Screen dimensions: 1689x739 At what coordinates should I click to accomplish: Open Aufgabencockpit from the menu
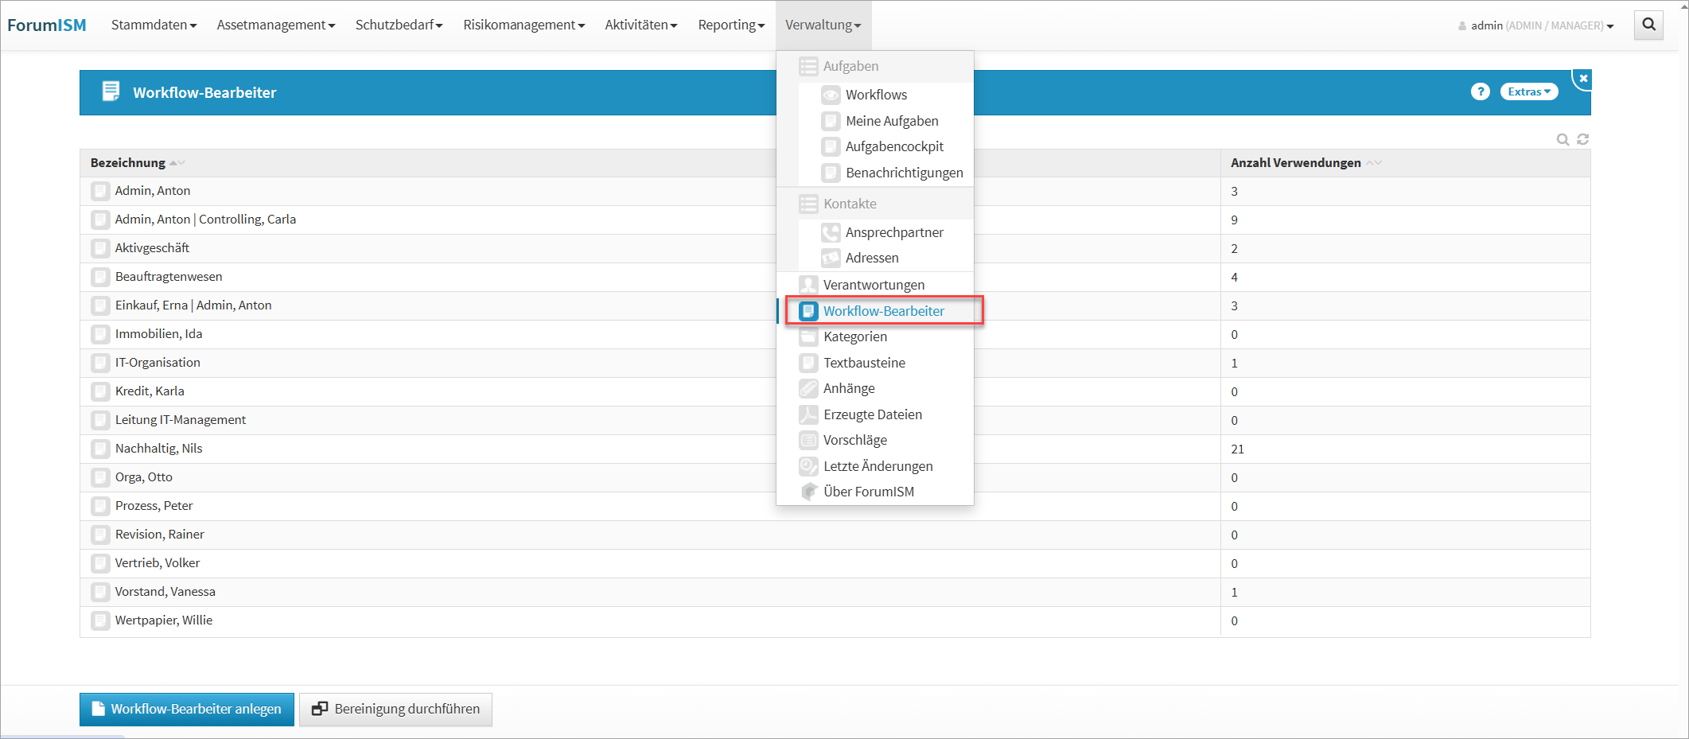click(x=894, y=146)
